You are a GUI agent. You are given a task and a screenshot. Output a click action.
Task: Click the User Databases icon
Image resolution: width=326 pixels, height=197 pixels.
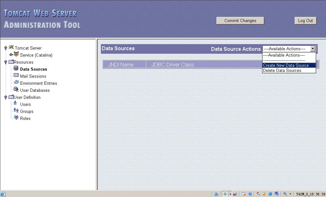tap(16, 89)
